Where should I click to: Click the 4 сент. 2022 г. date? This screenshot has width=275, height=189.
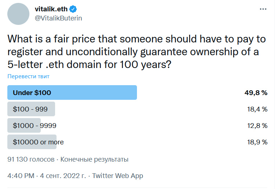(63, 176)
